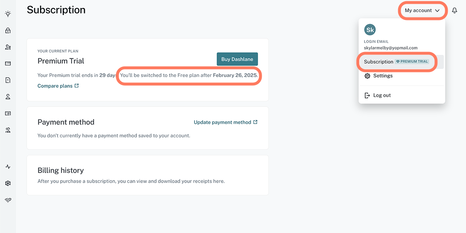Screen dimensions: 466x233
Task: Click the notification bell icon
Action: 454,10
